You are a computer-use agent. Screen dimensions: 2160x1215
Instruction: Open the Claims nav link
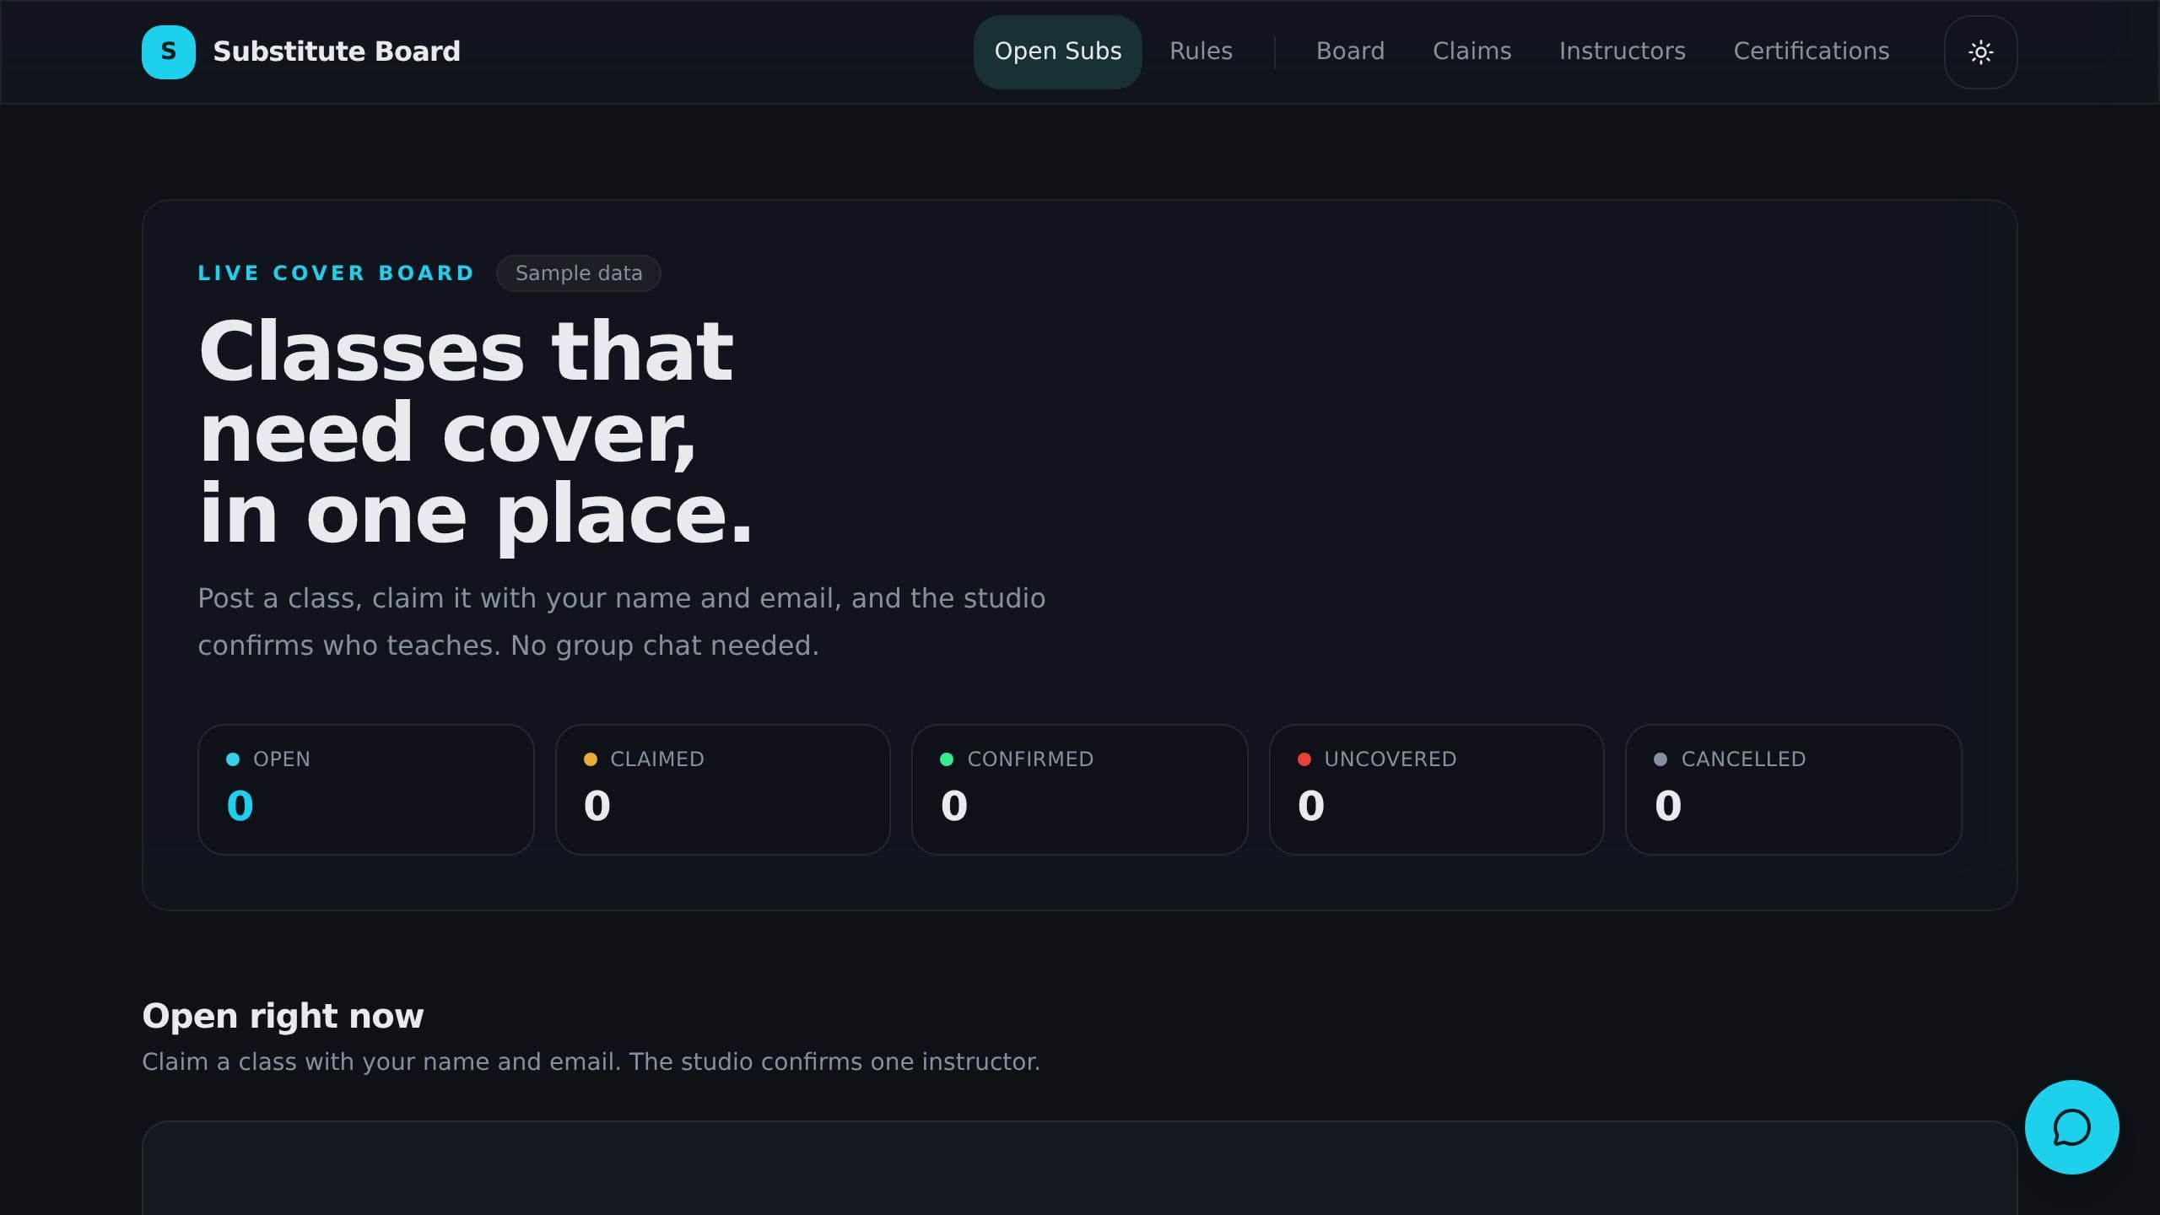coord(1471,51)
